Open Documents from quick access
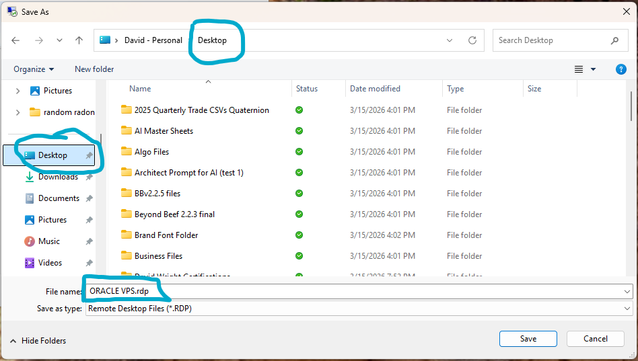The width and height of the screenshot is (638, 361). [59, 198]
